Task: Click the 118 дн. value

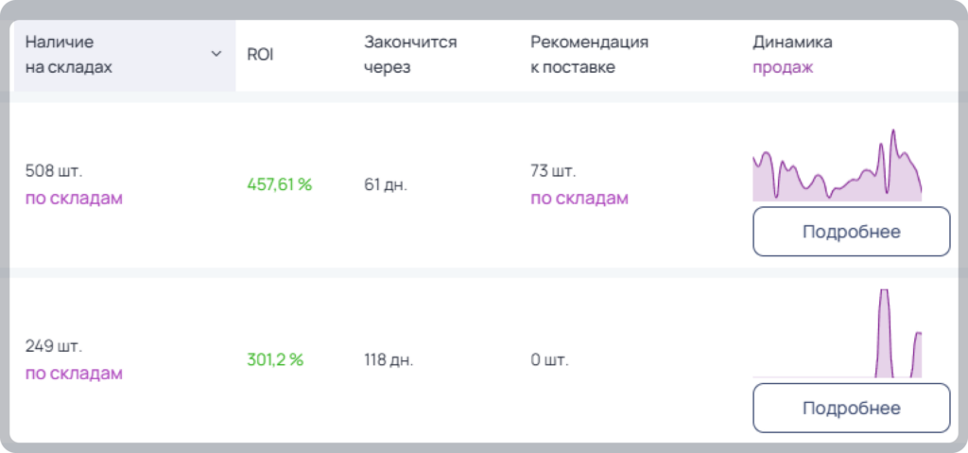Action: (389, 359)
